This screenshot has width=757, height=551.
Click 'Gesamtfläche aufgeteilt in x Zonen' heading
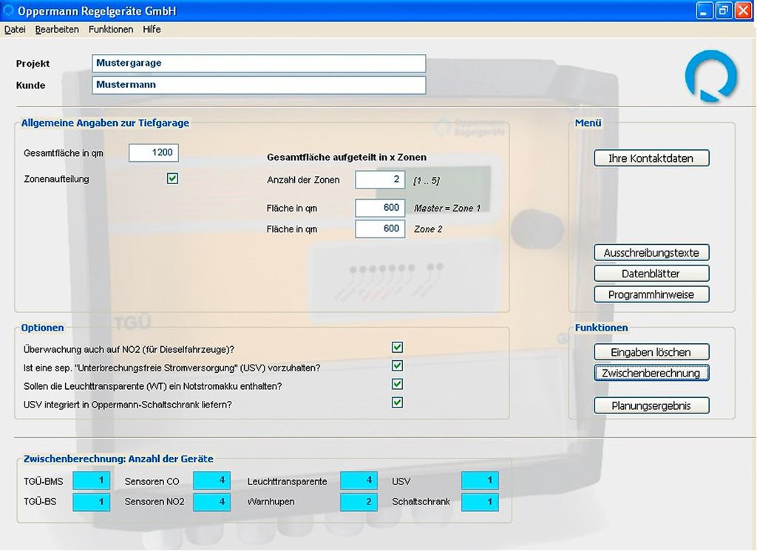pyautogui.click(x=347, y=158)
